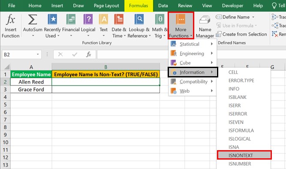The height and width of the screenshot is (169, 286).
Task: Choose the ISNUMBER function
Action: pyautogui.click(x=244, y=164)
